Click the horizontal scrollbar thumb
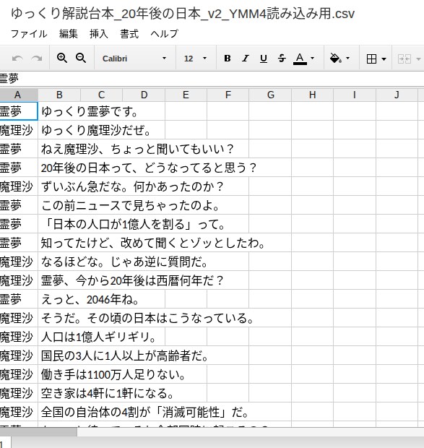Viewport: 424px width, 448px height. [x=38, y=431]
